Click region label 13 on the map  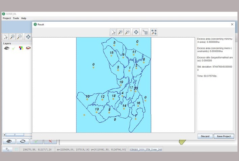[x=97, y=109]
